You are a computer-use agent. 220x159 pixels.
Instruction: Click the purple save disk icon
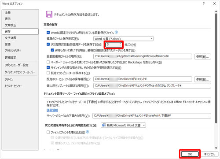click(49, 14)
